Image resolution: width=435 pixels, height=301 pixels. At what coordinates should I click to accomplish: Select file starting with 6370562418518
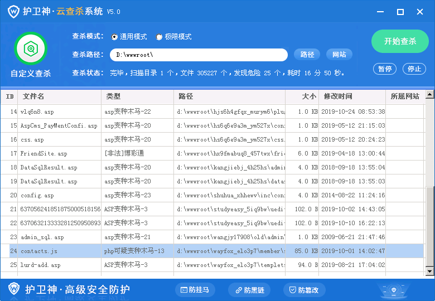point(212,209)
